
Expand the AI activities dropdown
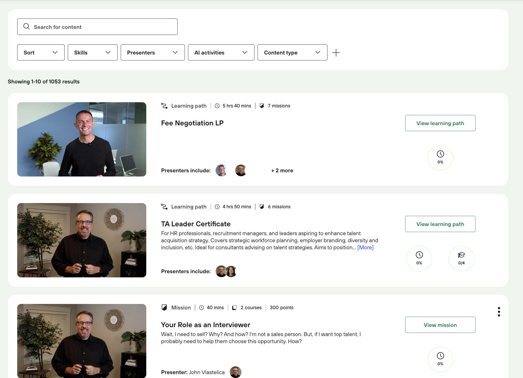(x=221, y=52)
